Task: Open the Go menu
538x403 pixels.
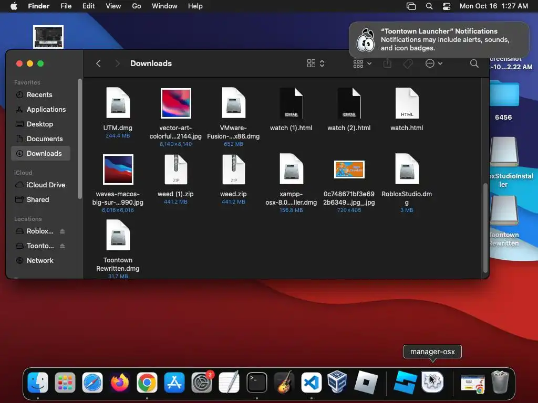Action: pos(137,6)
